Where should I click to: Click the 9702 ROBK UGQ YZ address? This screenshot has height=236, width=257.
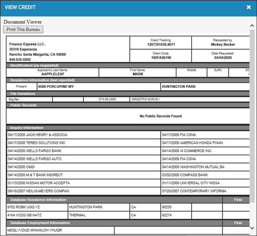pyautogui.click(x=23, y=207)
